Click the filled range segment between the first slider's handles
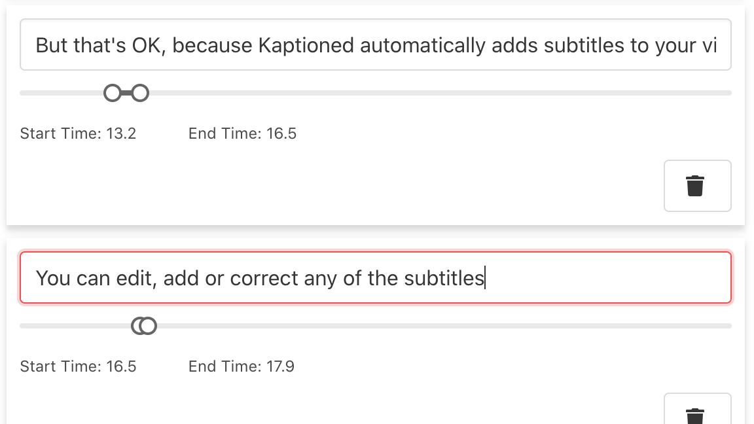 [x=126, y=93]
